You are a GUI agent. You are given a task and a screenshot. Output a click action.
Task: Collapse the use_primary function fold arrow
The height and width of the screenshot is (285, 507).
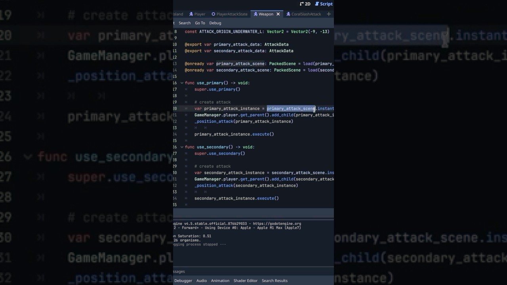[x=182, y=83]
